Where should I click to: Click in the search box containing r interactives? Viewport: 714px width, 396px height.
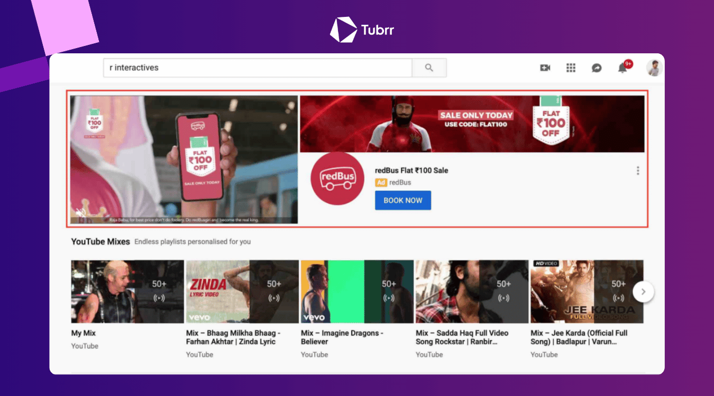click(258, 68)
